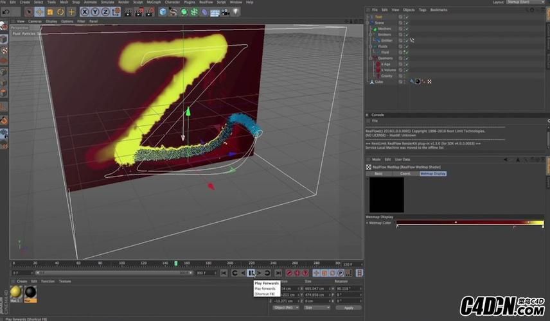The height and width of the screenshot is (321, 550).
Task: Toggle enable checkmark for k Volume
Action: point(407,70)
